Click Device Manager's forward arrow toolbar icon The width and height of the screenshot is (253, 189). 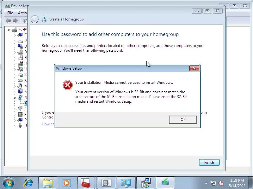click(15, 20)
